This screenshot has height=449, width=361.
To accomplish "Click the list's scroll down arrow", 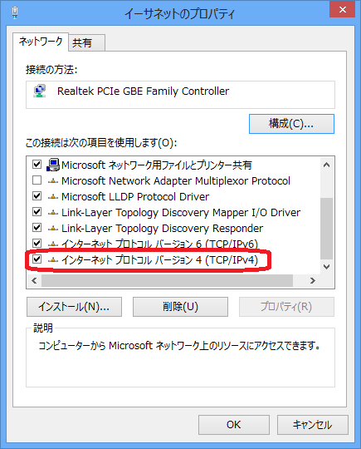I will click(x=326, y=267).
